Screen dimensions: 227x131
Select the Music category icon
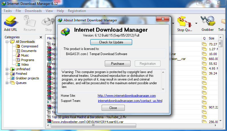click(x=18, y=55)
